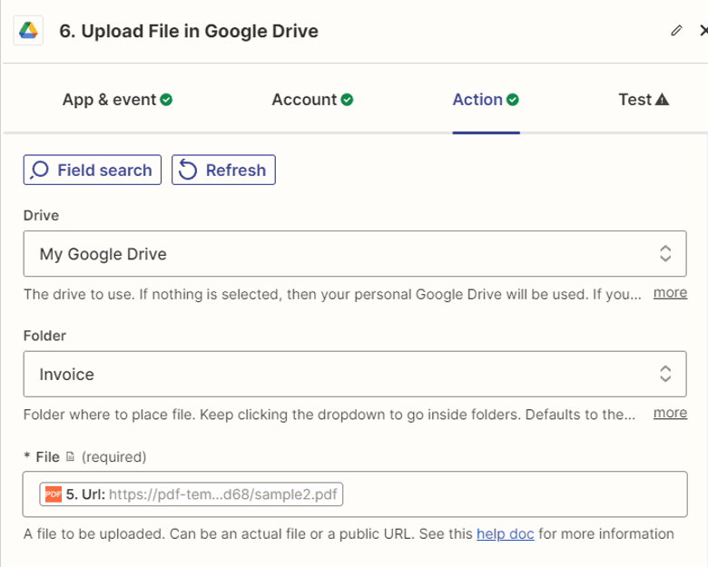The image size is (708, 567).
Task: Click the warning icon on Test tab
Action: click(x=662, y=99)
